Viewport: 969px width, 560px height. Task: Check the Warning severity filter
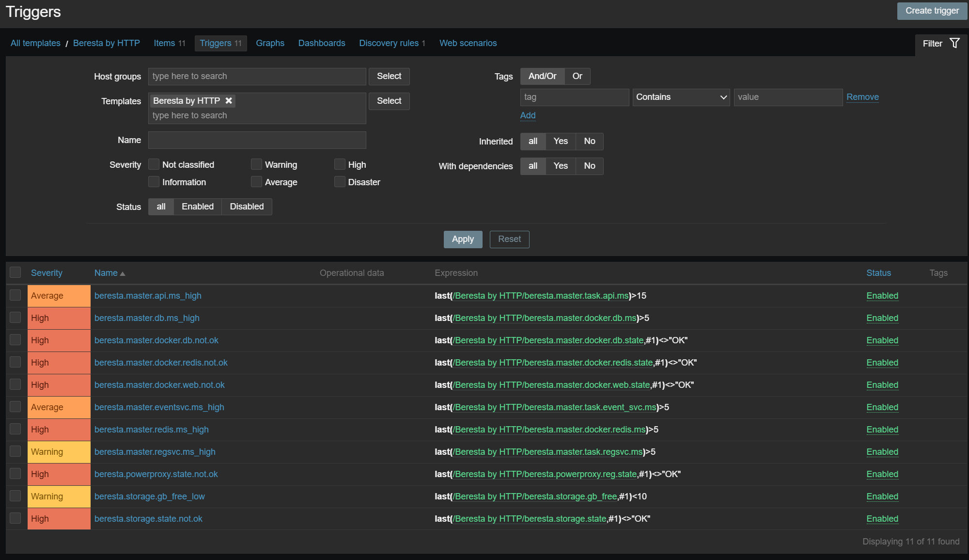[x=256, y=164]
